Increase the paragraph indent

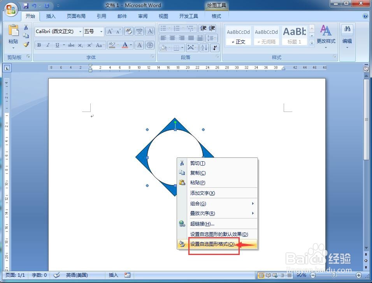[x=212, y=28]
